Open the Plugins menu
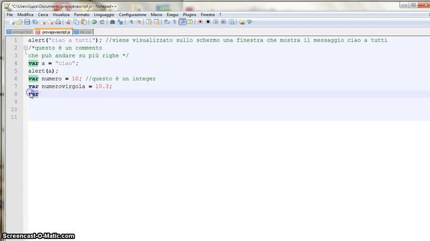 189,15
